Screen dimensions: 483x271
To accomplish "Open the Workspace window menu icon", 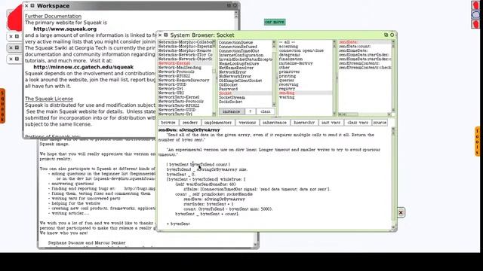I will pyautogui.click(x=32, y=5).
